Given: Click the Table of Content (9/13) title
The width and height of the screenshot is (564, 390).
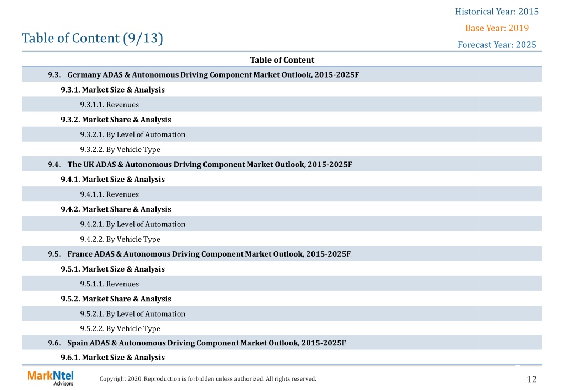Looking at the screenshot, I should click(93, 38).
